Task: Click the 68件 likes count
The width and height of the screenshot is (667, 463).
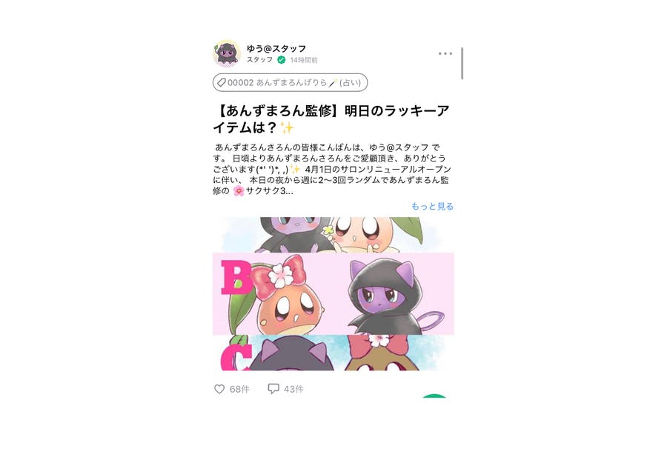Action: (239, 389)
